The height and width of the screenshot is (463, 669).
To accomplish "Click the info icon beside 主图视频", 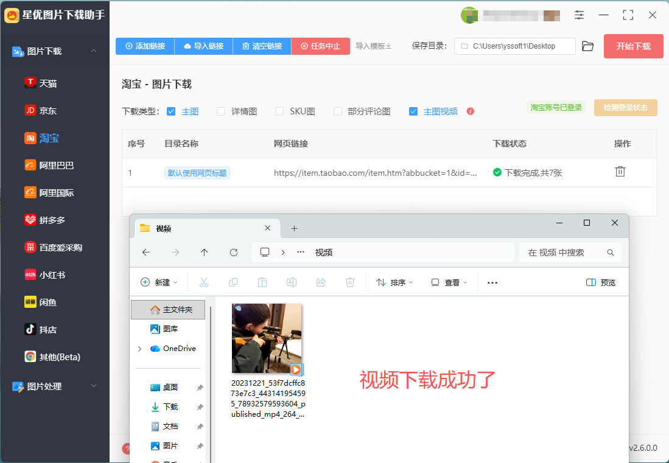I will (x=470, y=111).
